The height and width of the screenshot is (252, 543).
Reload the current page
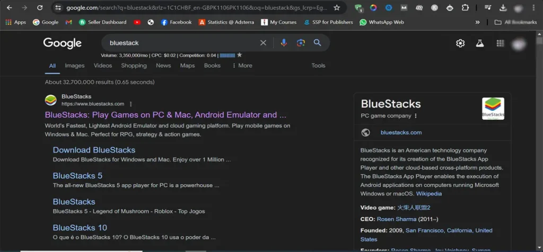pyautogui.click(x=40, y=8)
